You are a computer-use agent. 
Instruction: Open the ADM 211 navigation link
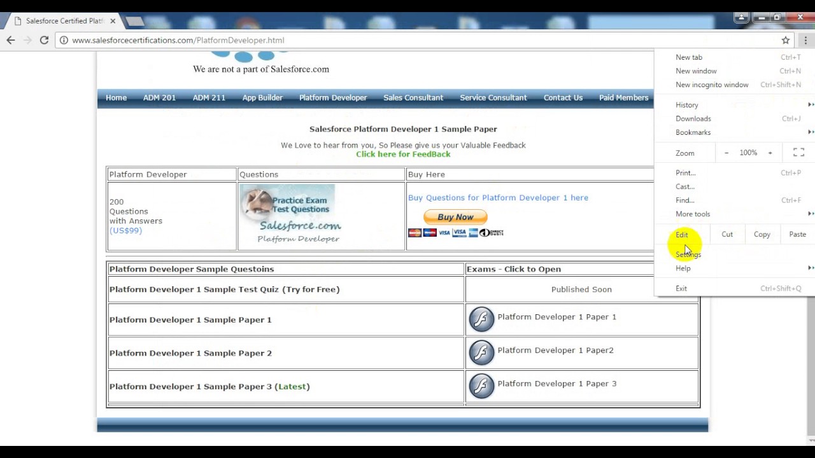[x=209, y=97]
